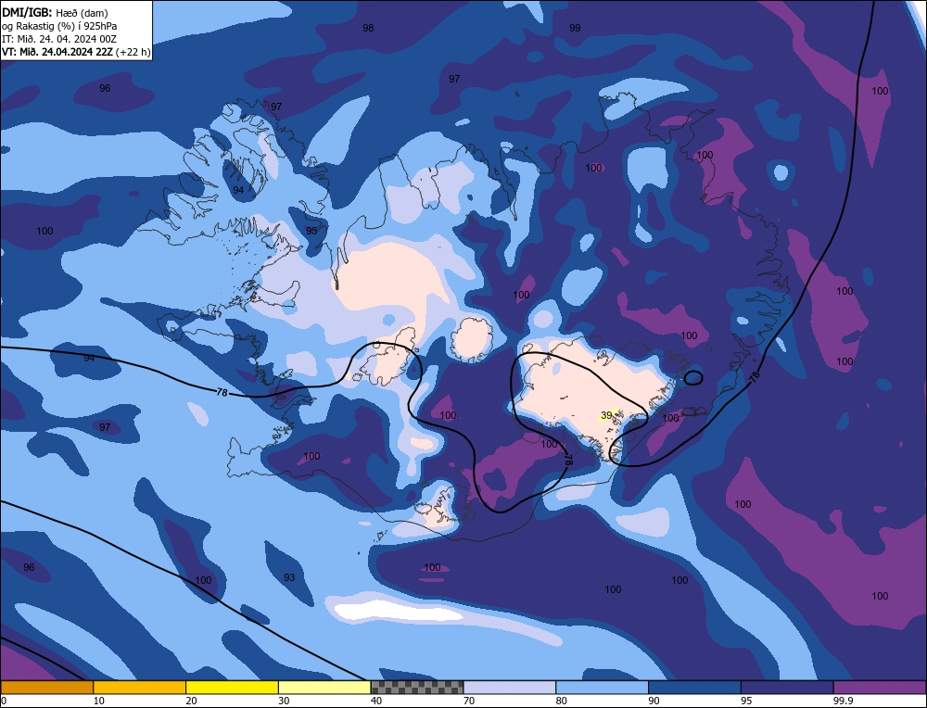
Task: Select the "VT: Mið. 24.04.2024 22Z" valid time
Action: pyautogui.click(x=57, y=52)
